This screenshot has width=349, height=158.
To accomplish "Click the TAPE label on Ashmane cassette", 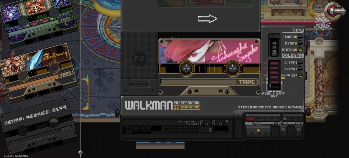I will click(65, 74).
